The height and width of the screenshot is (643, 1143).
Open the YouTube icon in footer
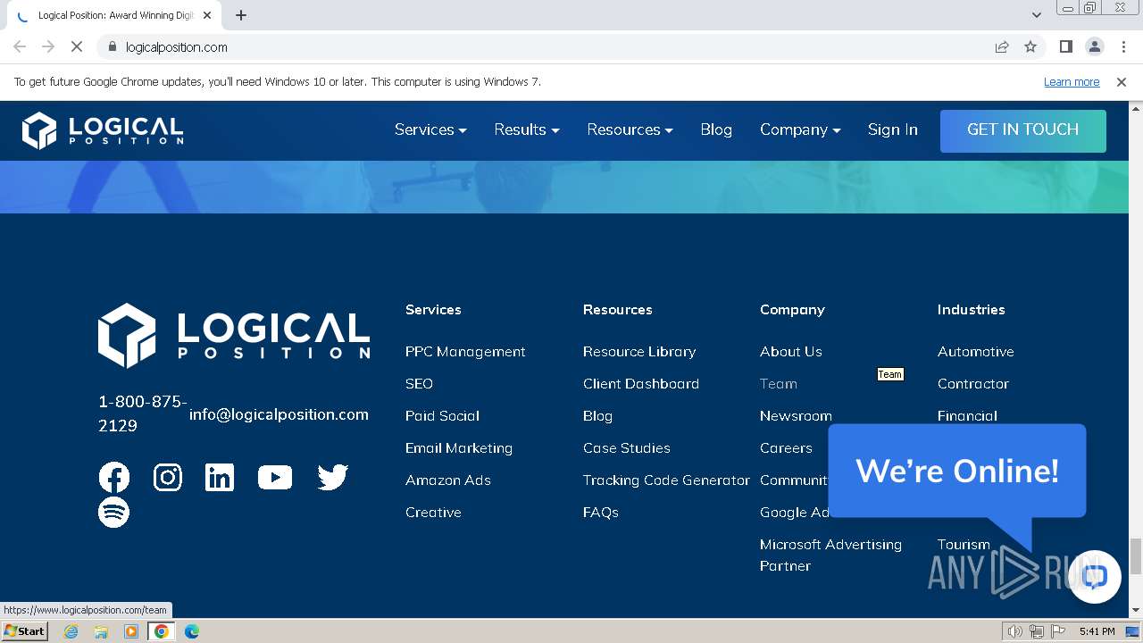coord(275,478)
